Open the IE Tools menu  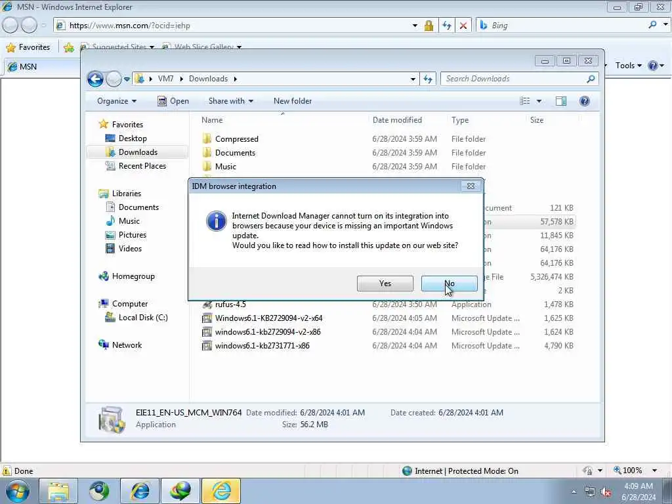tap(628, 66)
